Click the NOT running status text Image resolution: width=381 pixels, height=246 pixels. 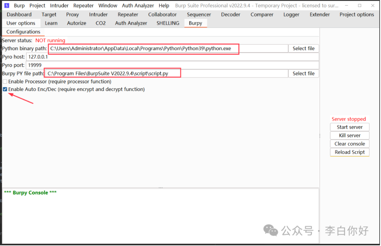point(50,41)
